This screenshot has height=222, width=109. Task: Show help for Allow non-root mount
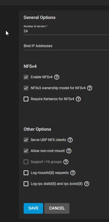click(69, 151)
